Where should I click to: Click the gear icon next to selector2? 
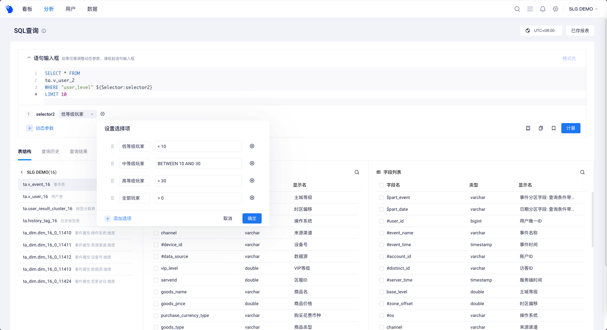pyautogui.click(x=103, y=114)
